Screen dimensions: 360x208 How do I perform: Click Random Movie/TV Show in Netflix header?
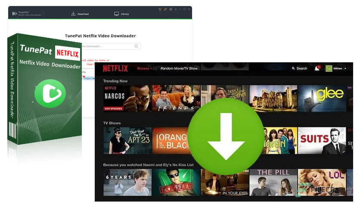(179, 68)
